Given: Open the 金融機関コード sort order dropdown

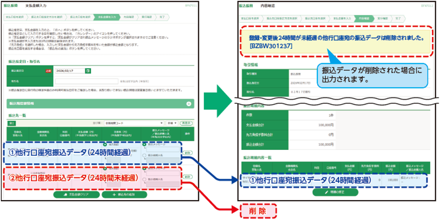Looking at the screenshot, I should [133, 123].
